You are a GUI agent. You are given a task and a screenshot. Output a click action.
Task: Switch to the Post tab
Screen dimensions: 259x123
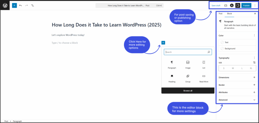click(221, 14)
